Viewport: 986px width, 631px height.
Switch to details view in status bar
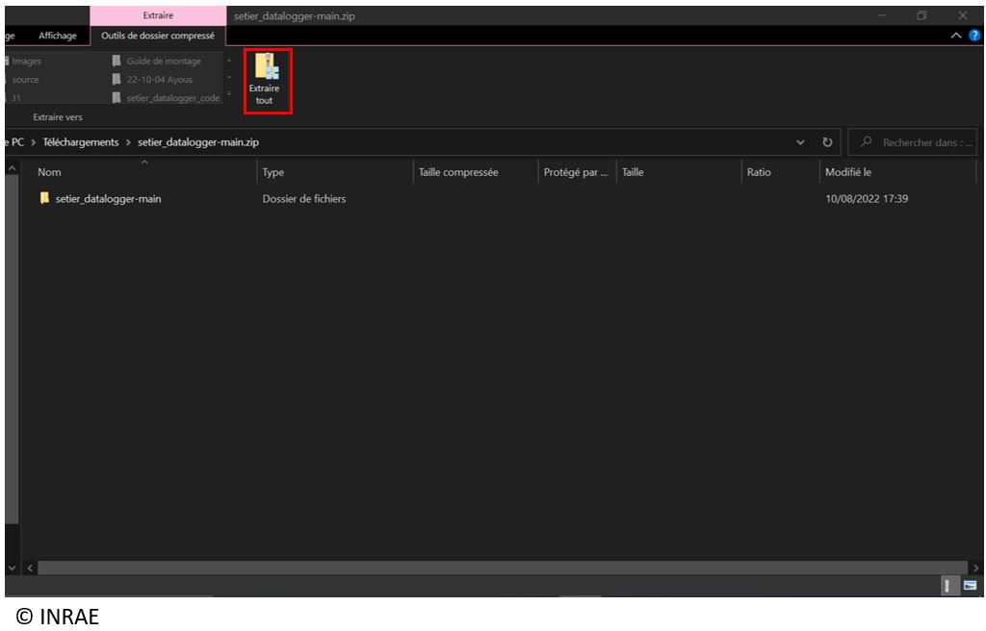(947, 585)
